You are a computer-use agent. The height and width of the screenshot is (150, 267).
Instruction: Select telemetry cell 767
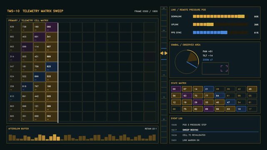point(39,87)
